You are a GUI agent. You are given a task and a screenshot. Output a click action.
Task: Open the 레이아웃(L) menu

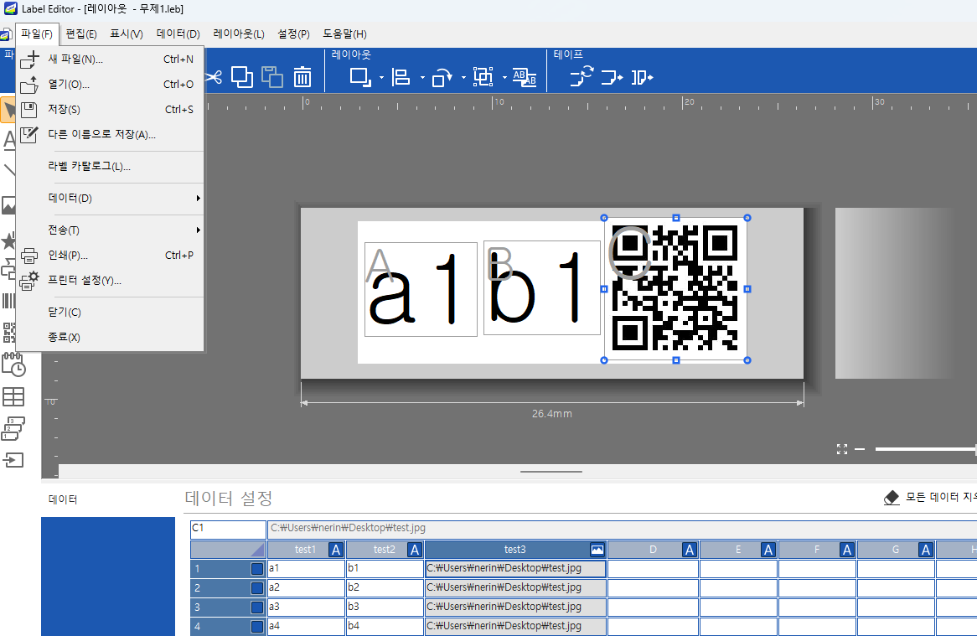tap(239, 34)
